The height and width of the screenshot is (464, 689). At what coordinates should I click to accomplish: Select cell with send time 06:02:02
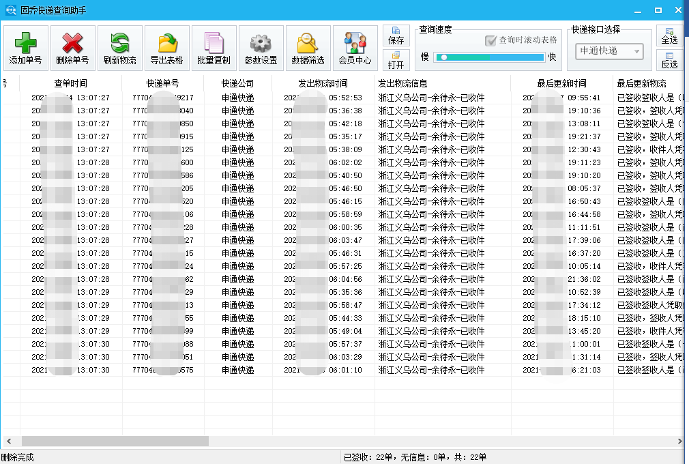[323, 162]
